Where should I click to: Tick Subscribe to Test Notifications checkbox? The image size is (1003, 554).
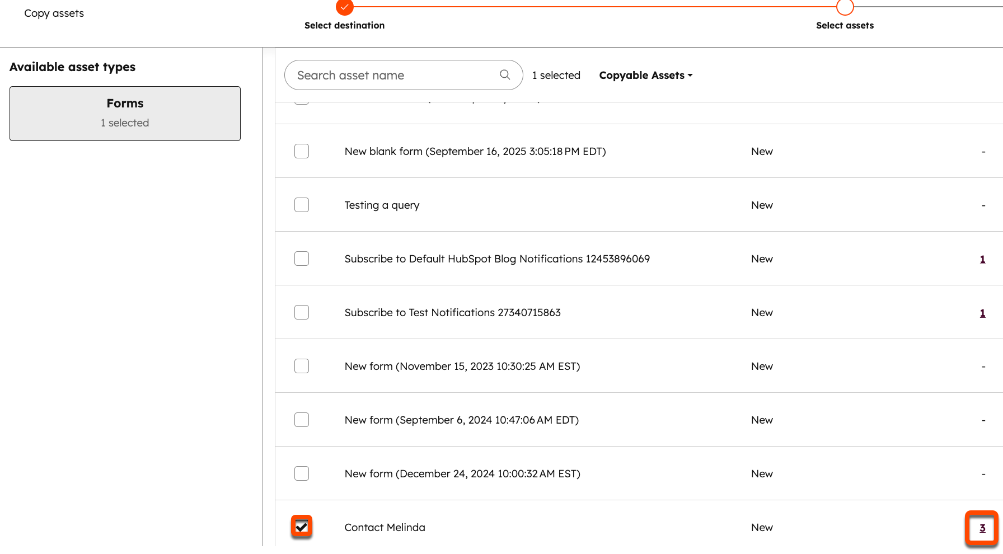click(302, 312)
